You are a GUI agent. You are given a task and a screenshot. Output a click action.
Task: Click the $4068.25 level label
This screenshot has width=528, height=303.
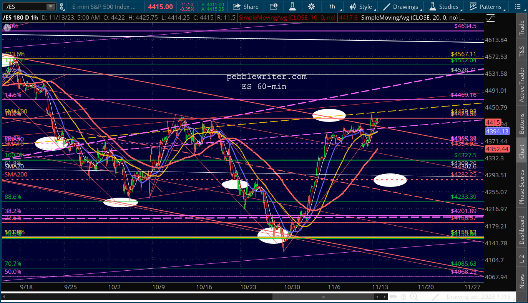pyautogui.click(x=463, y=271)
